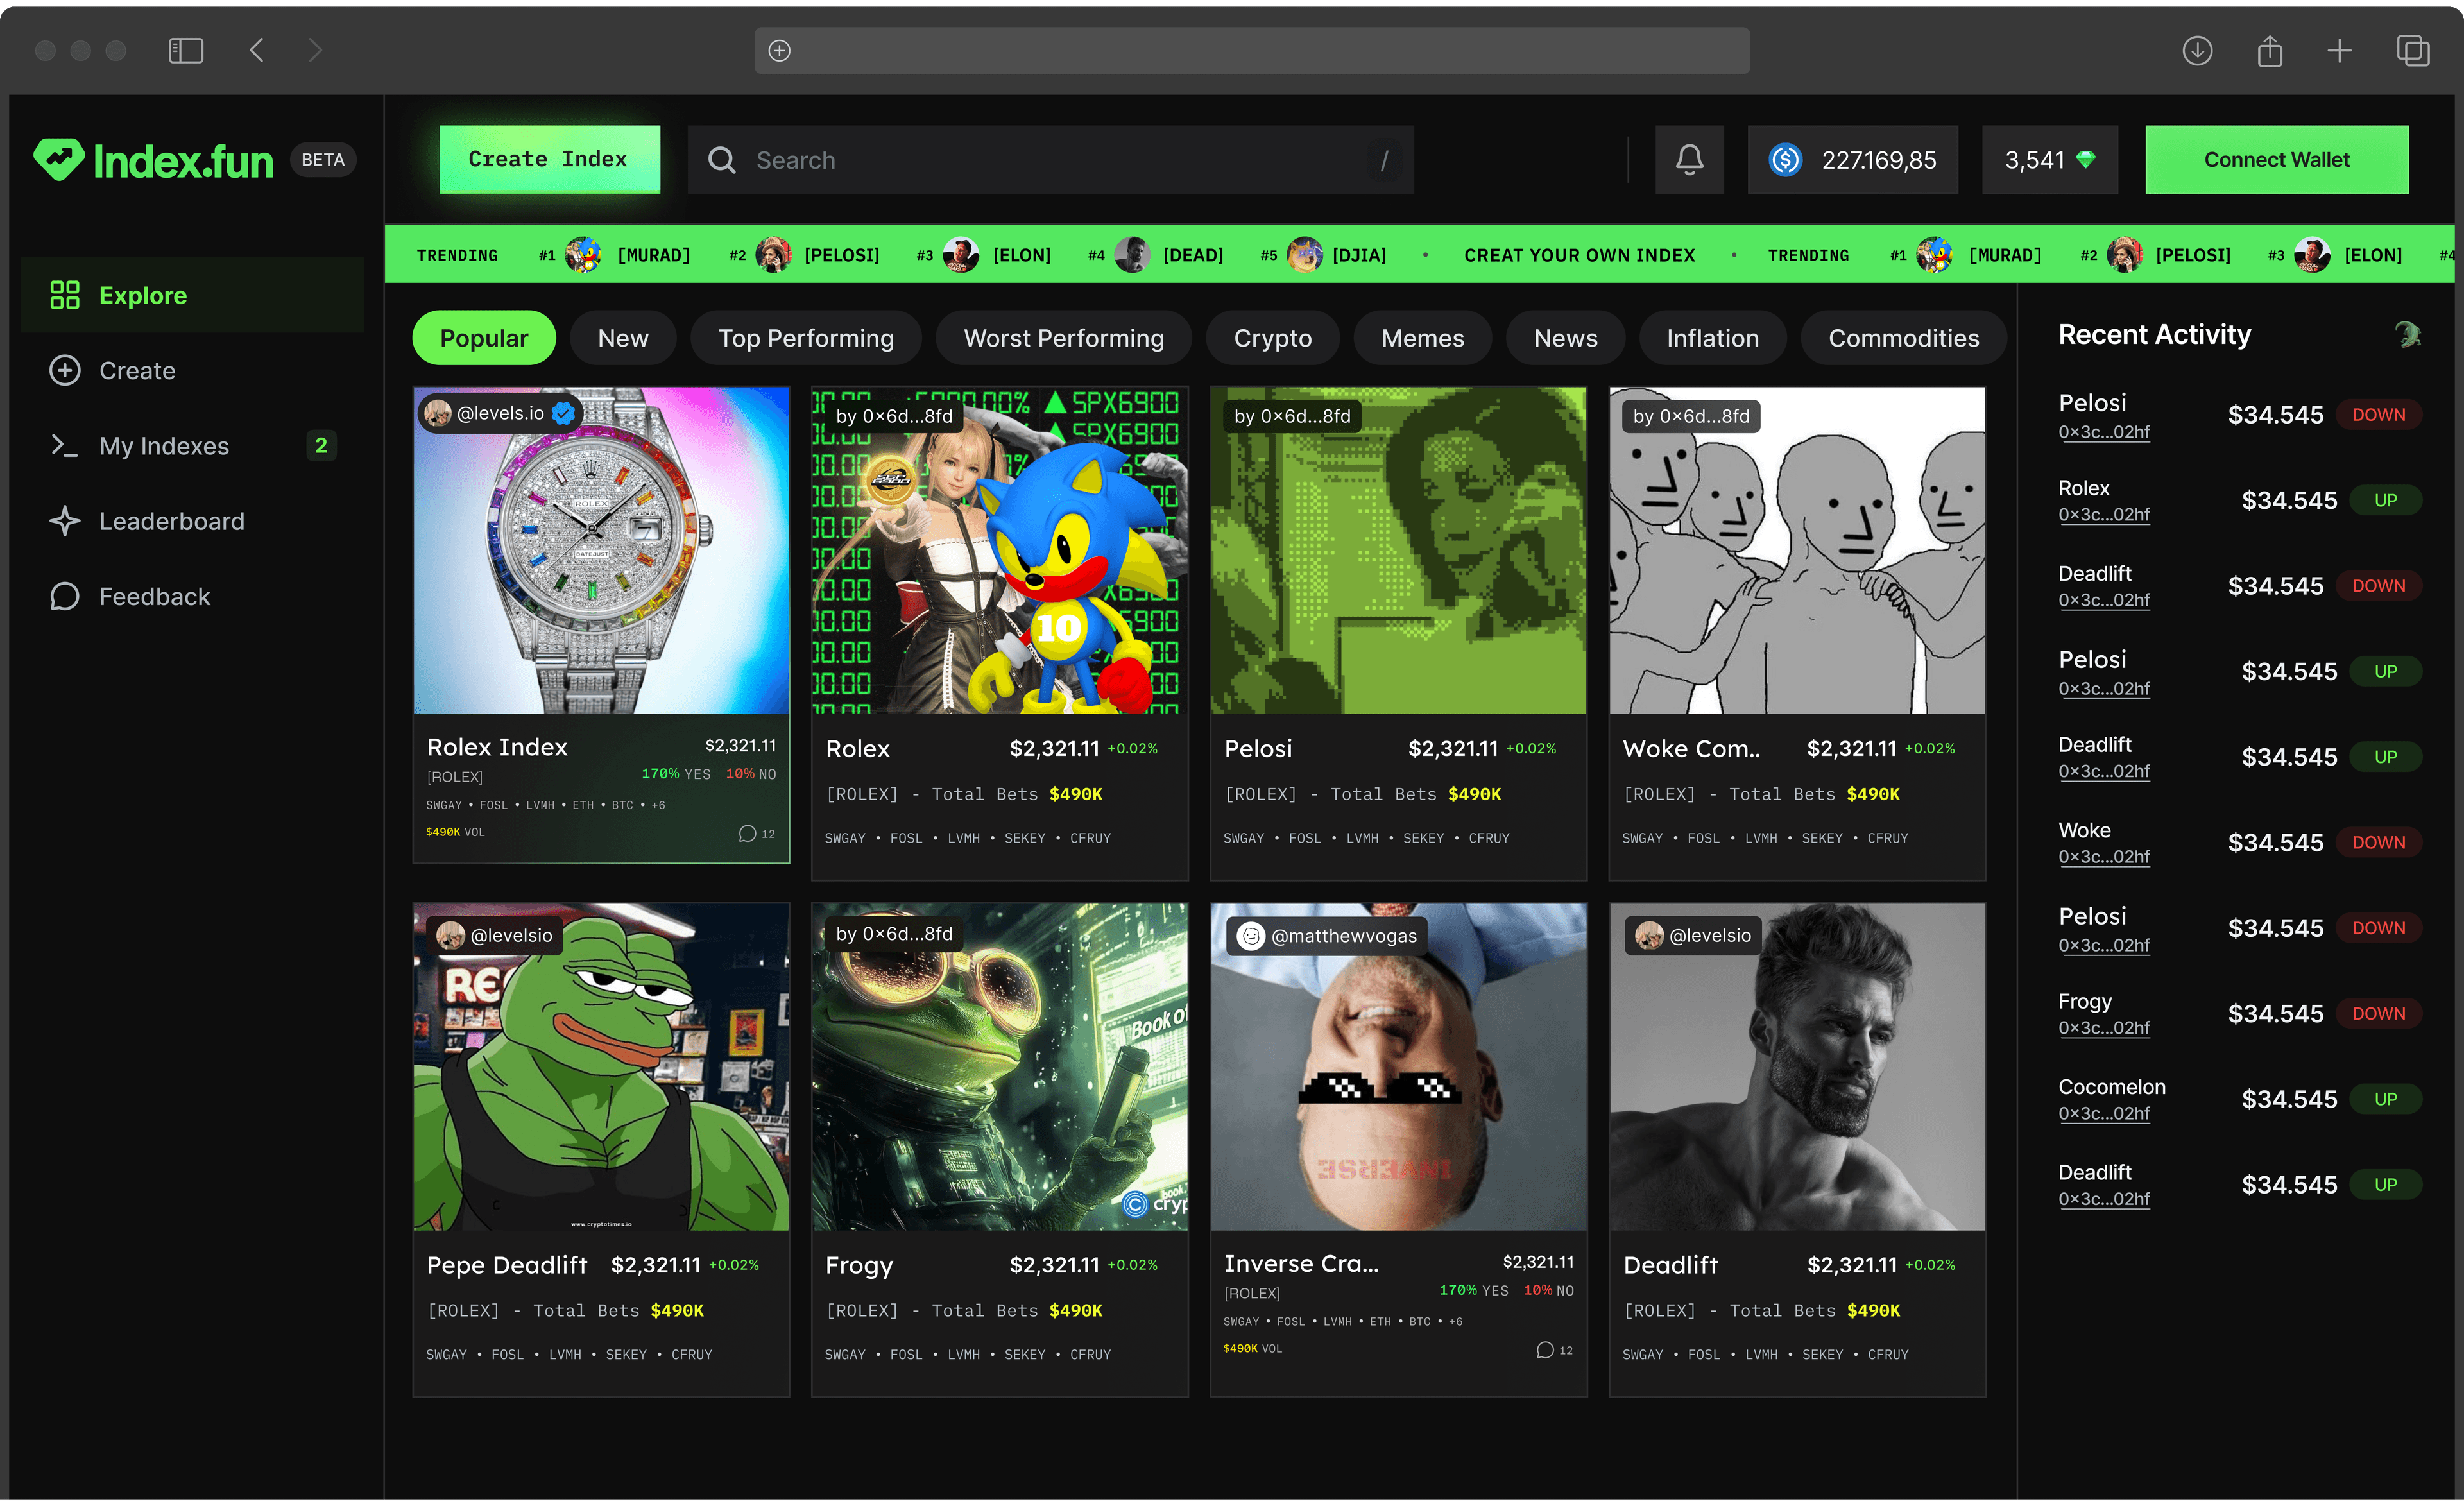Toggle the browser sidebar icon
Viewport: 2464px width, 1506px height.
(186, 50)
